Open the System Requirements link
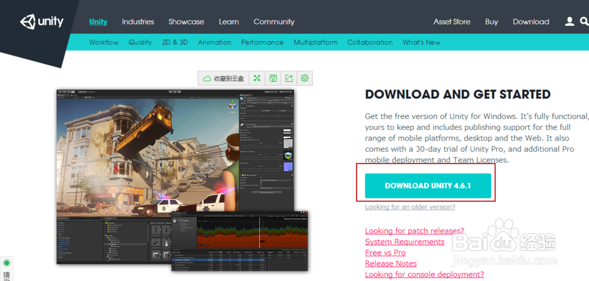 click(x=405, y=242)
